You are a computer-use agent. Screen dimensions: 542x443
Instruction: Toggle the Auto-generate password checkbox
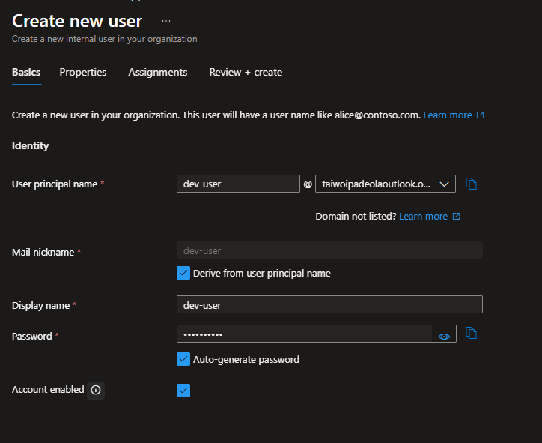[183, 359]
